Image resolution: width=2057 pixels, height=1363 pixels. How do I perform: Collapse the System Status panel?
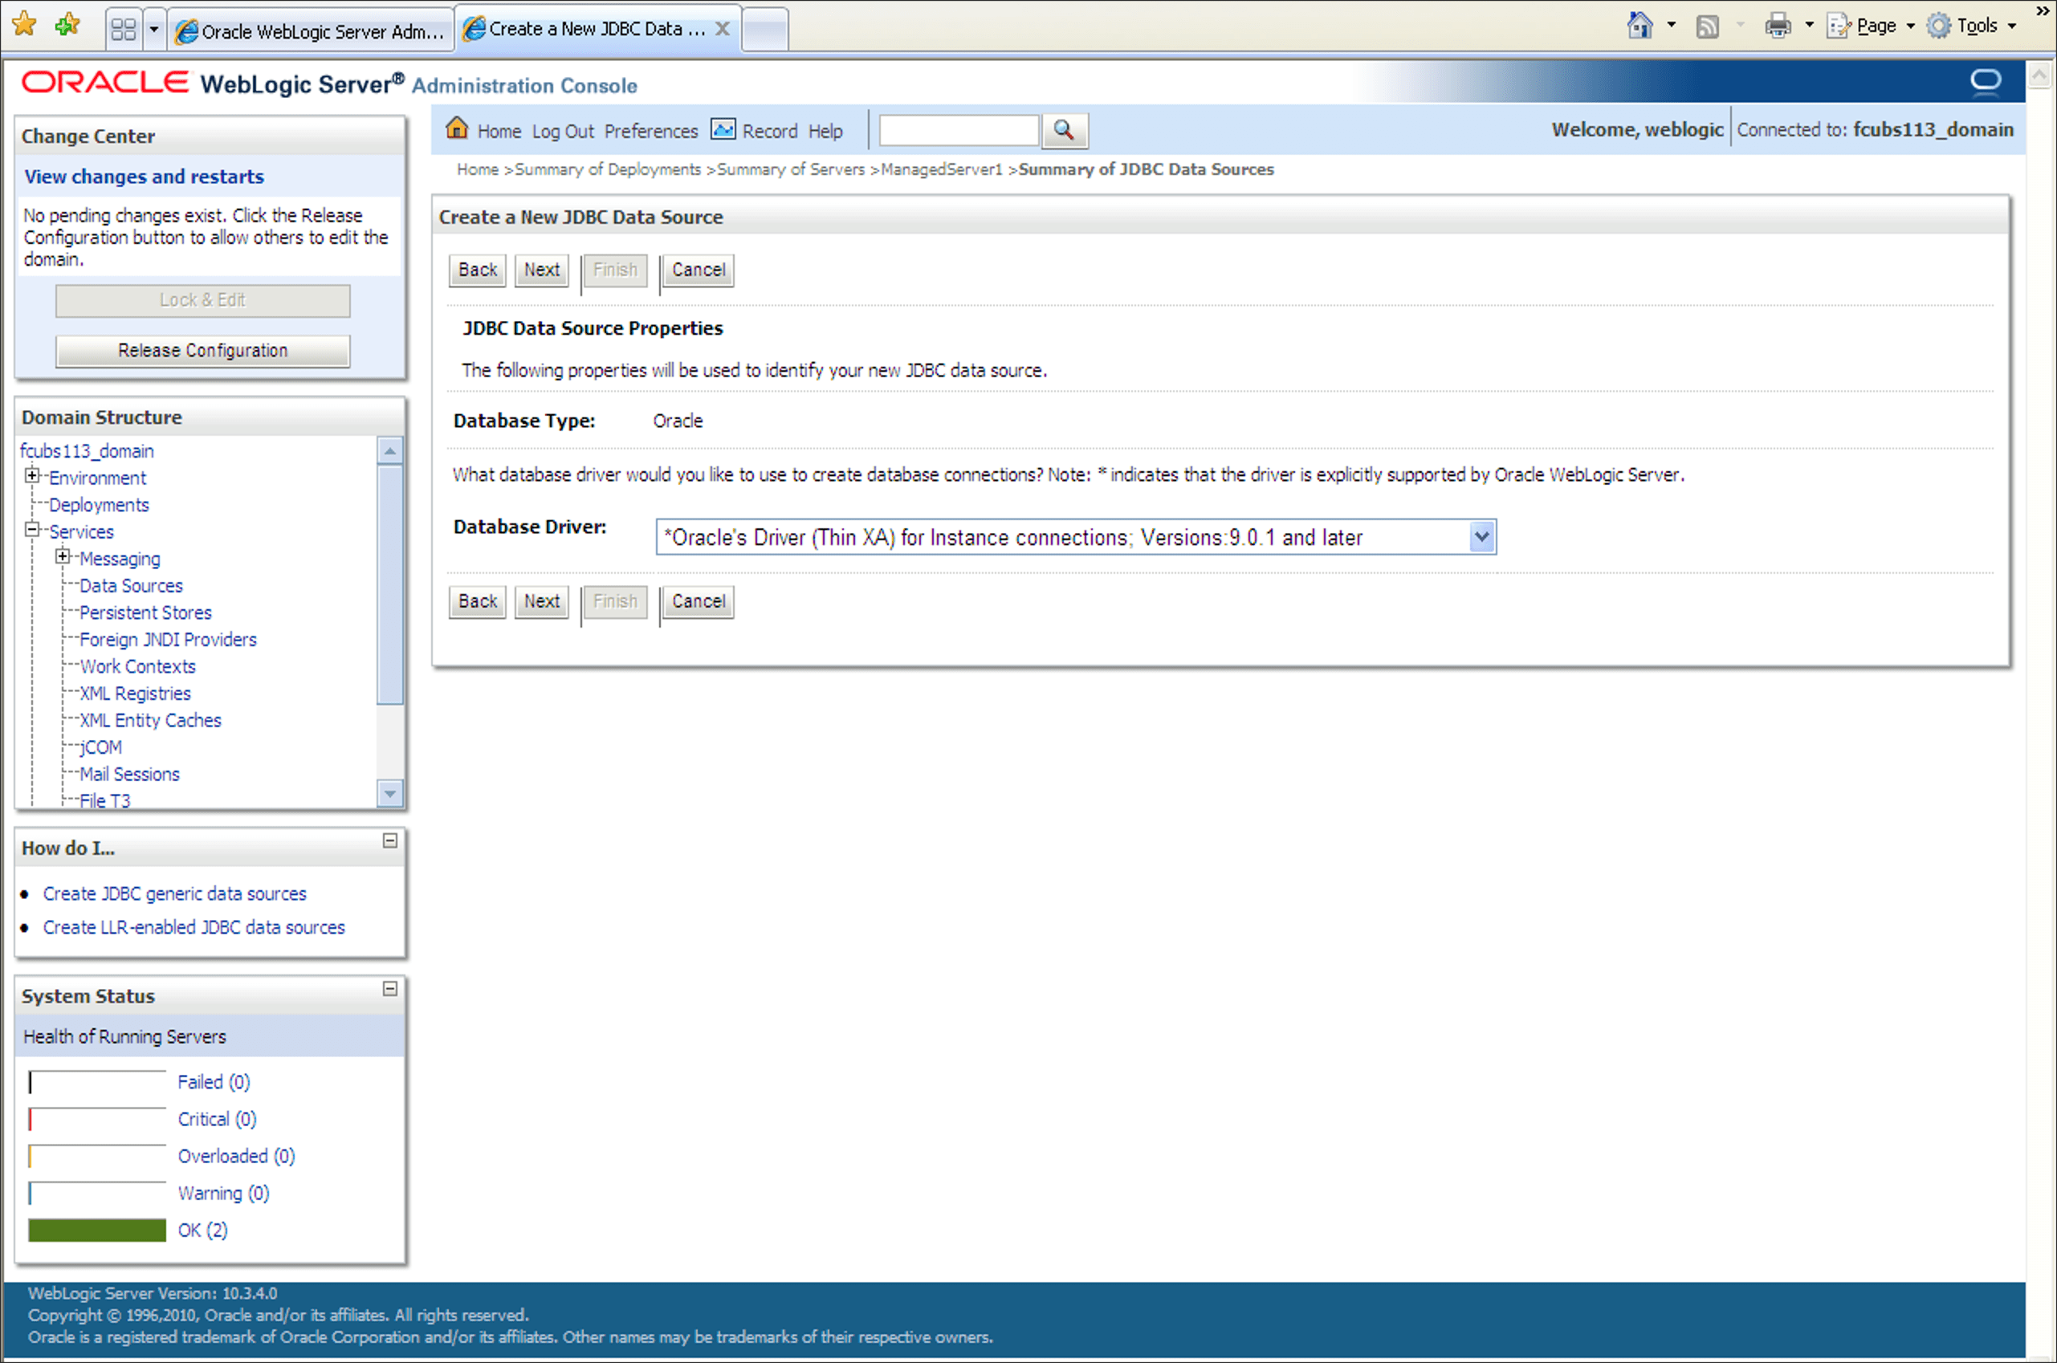390,988
